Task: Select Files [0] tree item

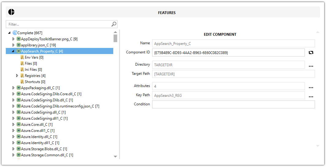Action: coord(31,63)
